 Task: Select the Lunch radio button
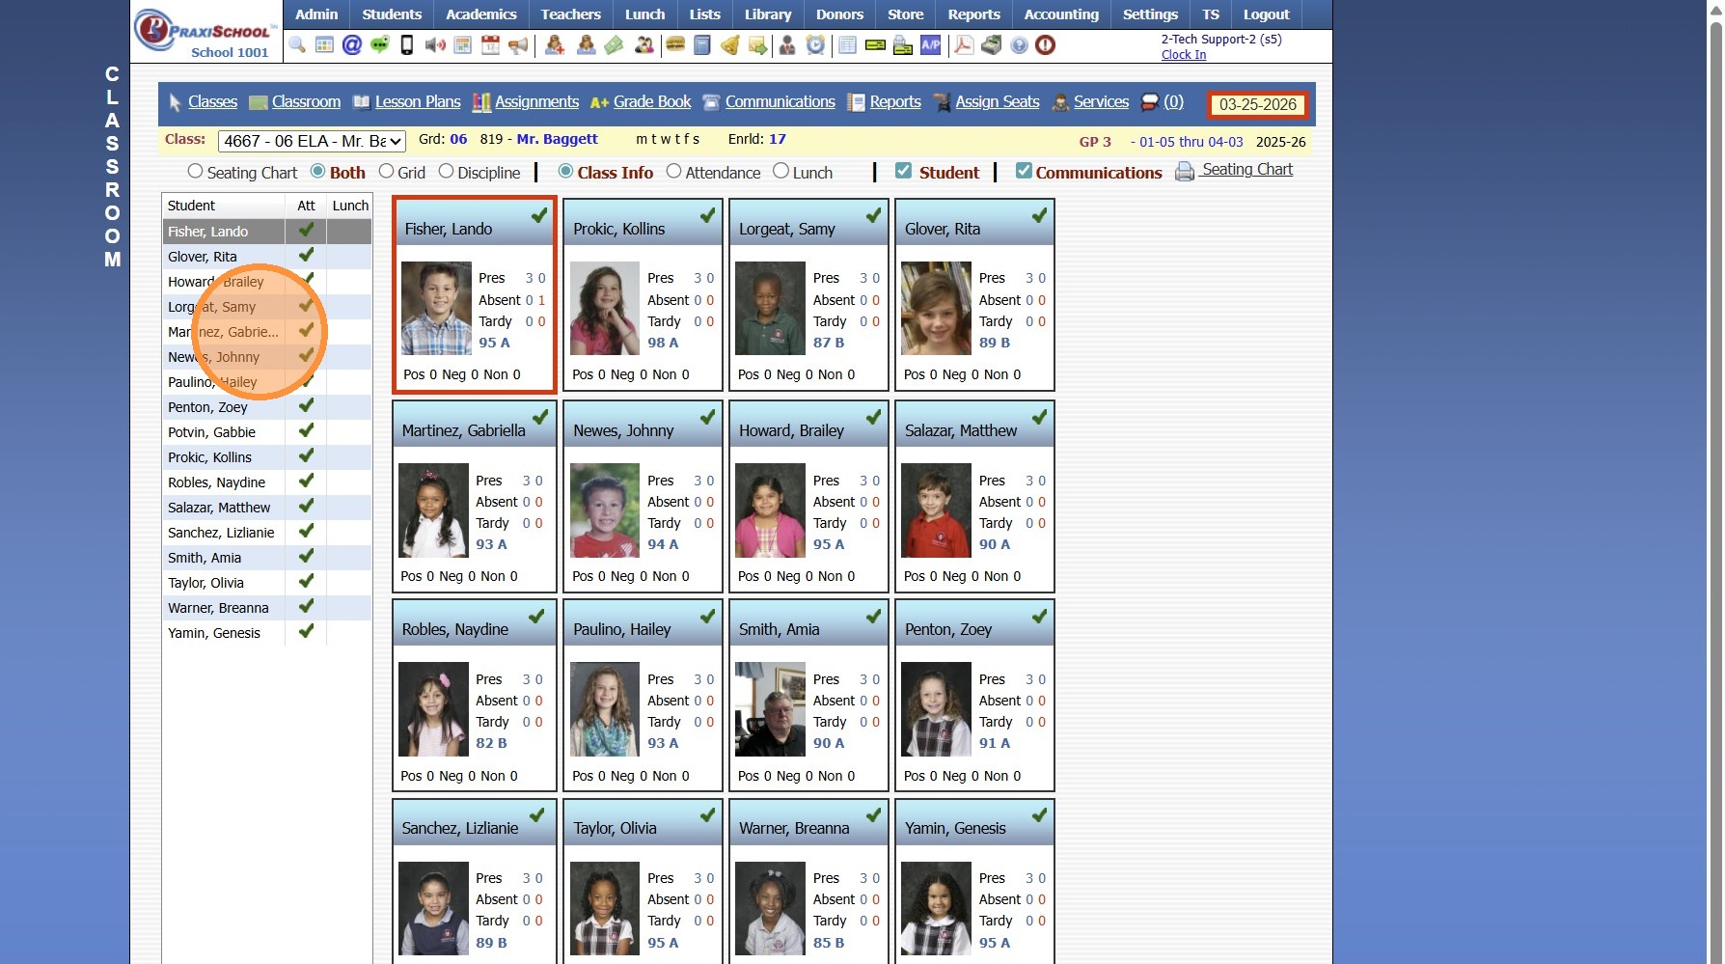point(781,172)
